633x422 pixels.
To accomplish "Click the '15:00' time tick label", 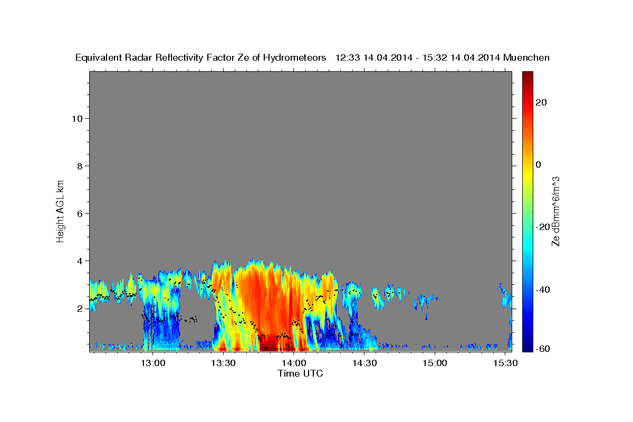I will point(435,363).
